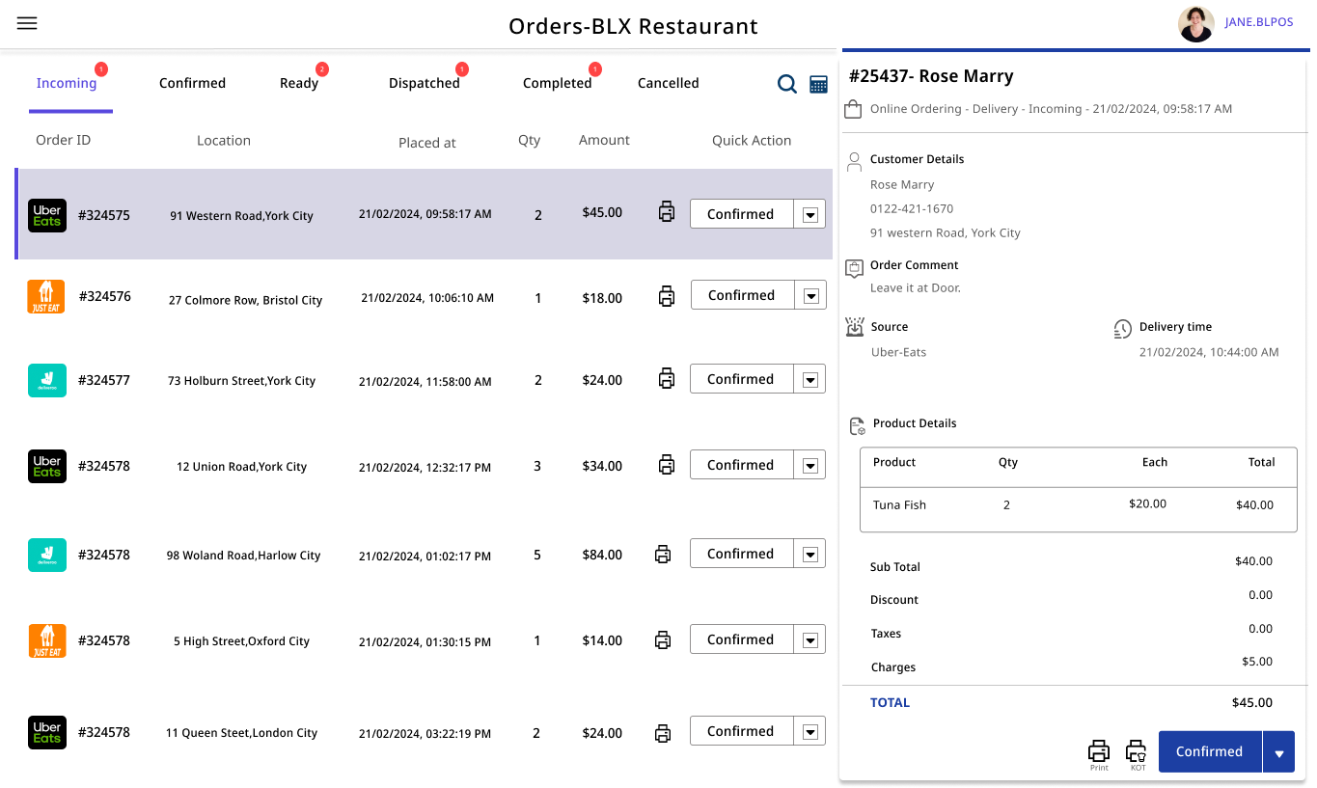
Task: Open the calculator icon
Action: (x=818, y=85)
